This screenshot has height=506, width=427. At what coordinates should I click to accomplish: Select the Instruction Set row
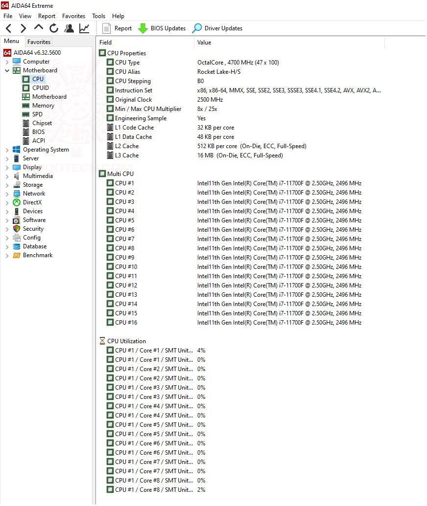pos(240,90)
